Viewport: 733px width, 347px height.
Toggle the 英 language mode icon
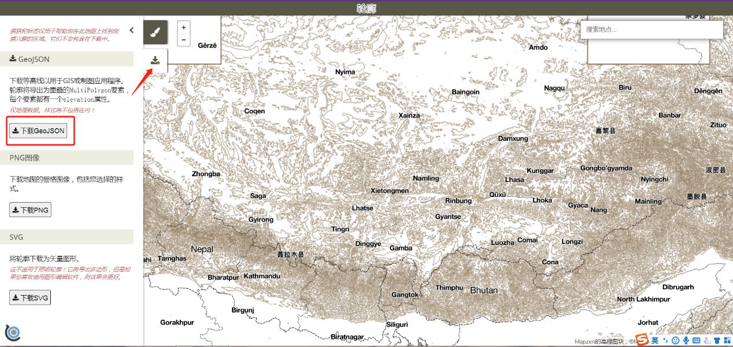(x=655, y=341)
